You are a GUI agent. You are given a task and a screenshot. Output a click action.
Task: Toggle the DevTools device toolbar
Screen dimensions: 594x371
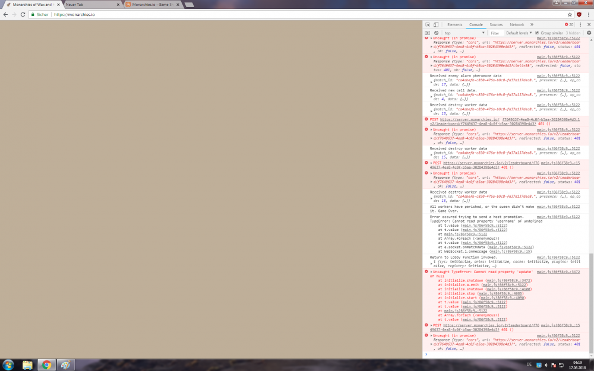pyautogui.click(x=435, y=24)
